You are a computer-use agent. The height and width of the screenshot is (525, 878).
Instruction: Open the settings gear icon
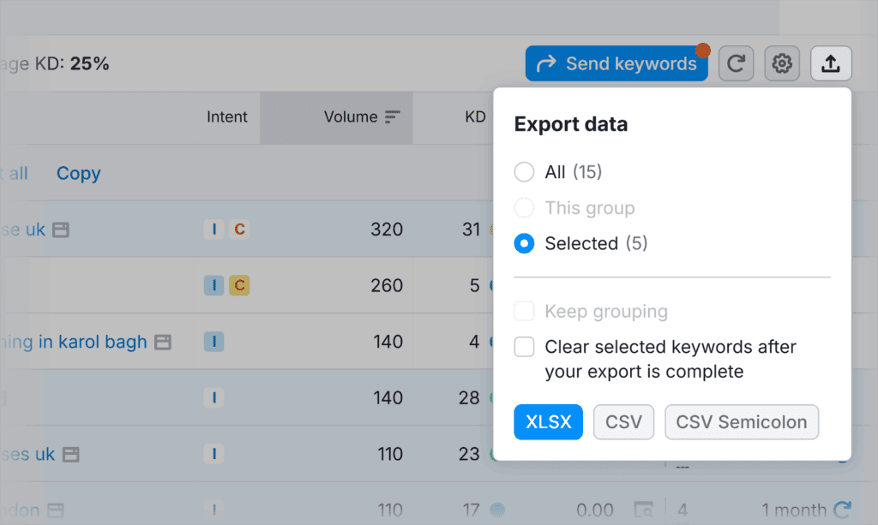pos(781,63)
